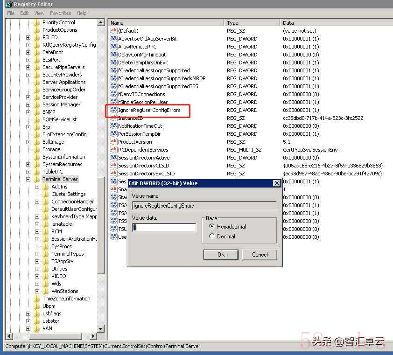Screen dimensions: 393x355
Task: Cancel the Edit DWORD dialog
Action: (260, 254)
